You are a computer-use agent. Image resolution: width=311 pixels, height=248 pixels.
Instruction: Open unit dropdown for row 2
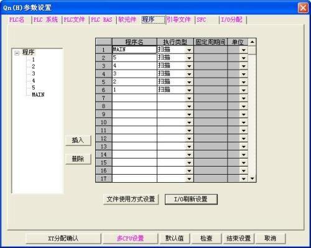point(244,58)
